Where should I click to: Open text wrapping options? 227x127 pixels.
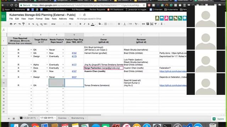pyautogui.click(x=130, y=24)
